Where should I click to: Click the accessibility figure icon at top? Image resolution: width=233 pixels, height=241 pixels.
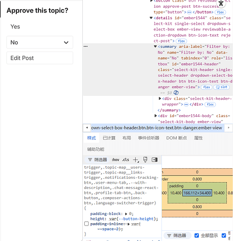221,3
